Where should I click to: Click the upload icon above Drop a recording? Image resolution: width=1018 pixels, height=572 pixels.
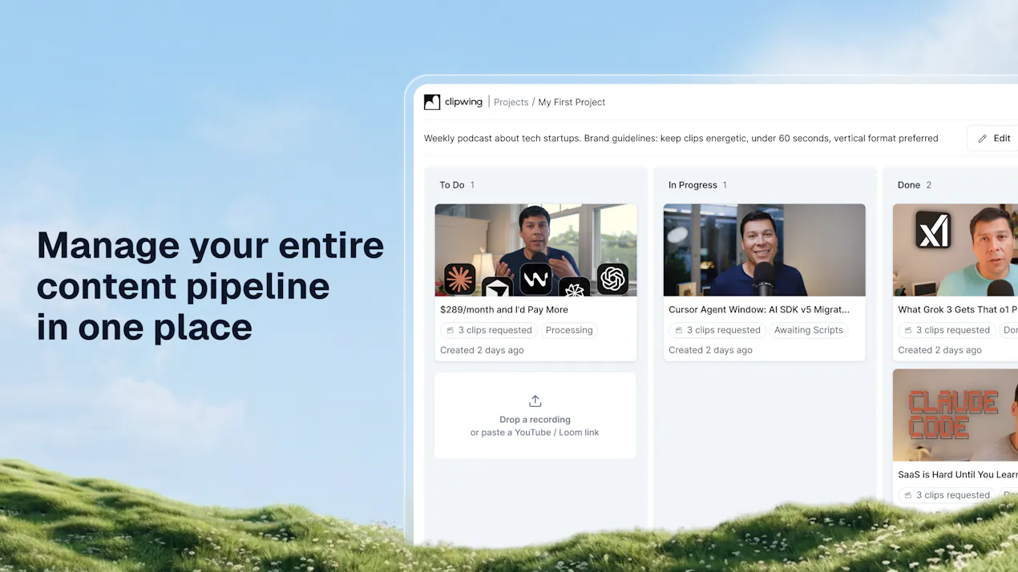coord(535,401)
